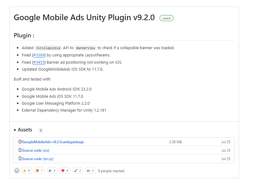Click the Jul 25 date on the tar.gz row
The image size is (256, 180).
pos(226,159)
